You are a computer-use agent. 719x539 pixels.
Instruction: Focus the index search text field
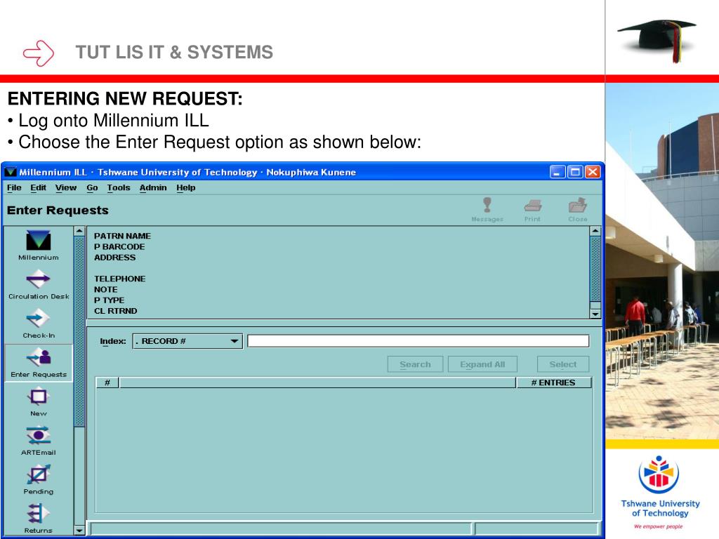coord(418,340)
